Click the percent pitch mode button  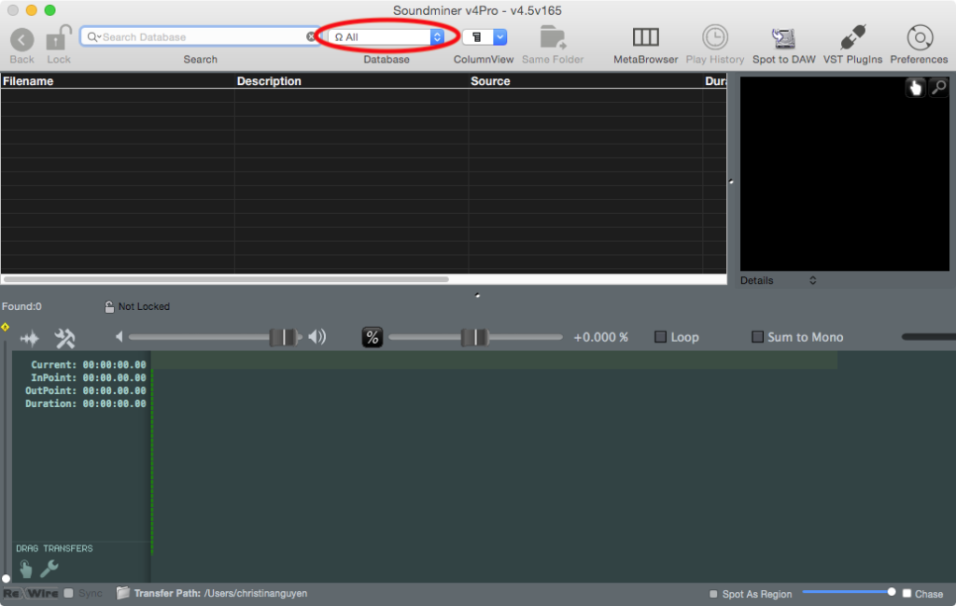[x=372, y=337]
